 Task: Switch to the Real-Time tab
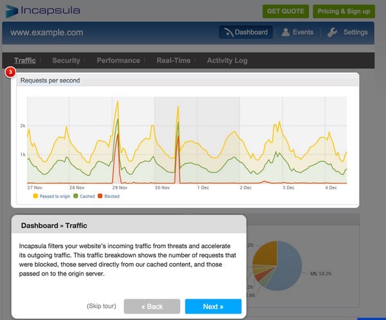(x=174, y=61)
